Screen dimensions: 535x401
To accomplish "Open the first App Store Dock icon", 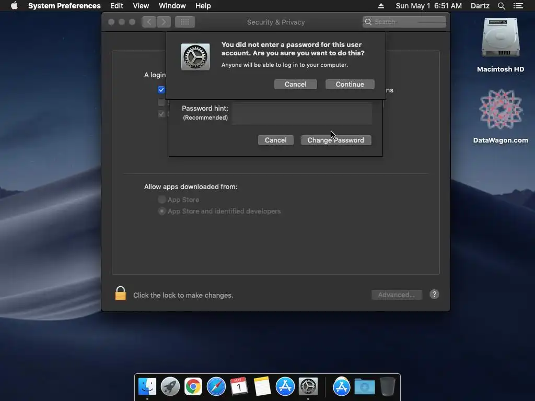I will [285, 386].
